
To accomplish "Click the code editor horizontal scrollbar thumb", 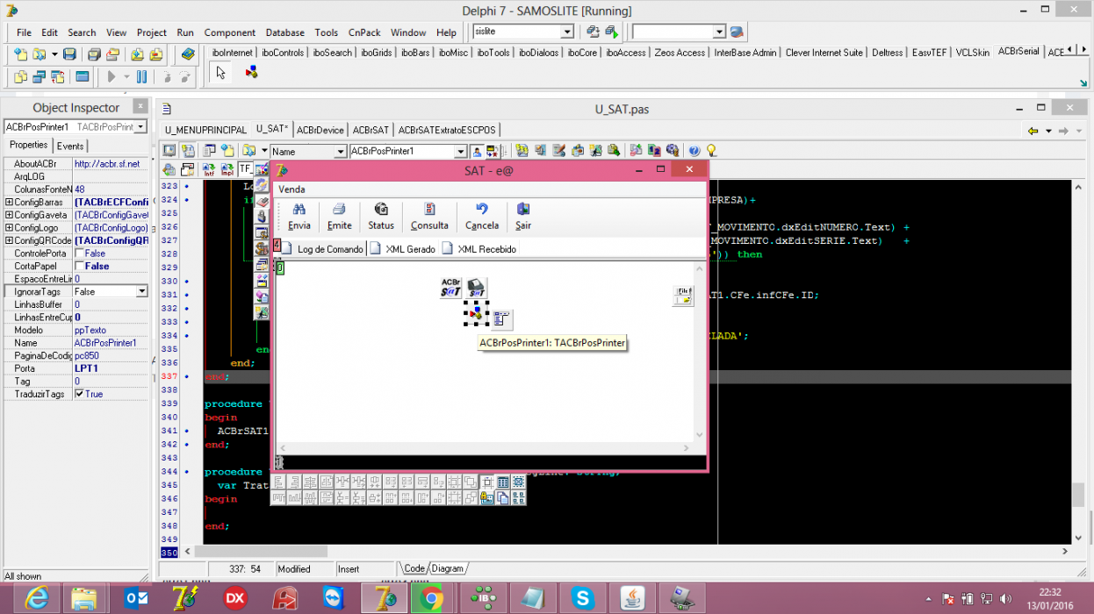I will [x=261, y=552].
